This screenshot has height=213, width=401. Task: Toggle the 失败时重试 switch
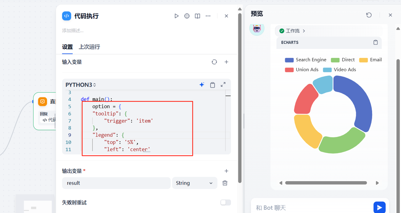click(226, 202)
